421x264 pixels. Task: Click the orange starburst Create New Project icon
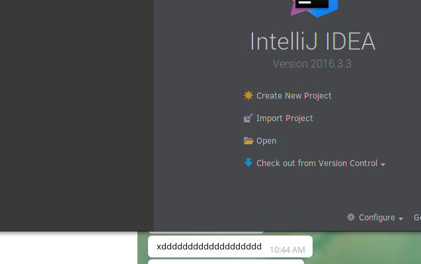point(249,95)
